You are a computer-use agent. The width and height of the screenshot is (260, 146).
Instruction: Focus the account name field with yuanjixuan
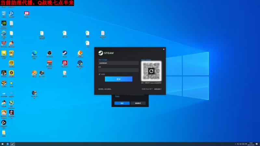119,63
